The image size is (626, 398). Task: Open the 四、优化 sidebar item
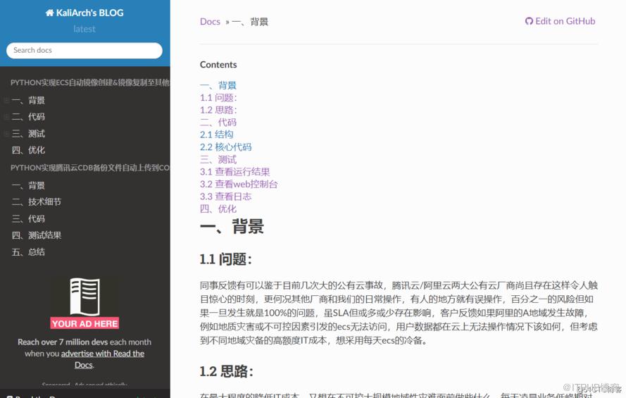[28, 150]
